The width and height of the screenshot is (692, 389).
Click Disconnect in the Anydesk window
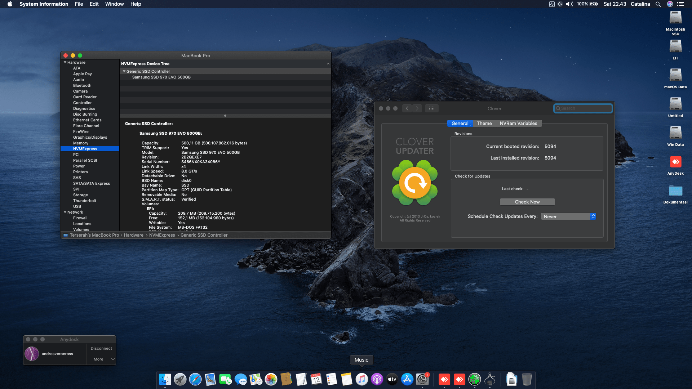[x=101, y=348]
